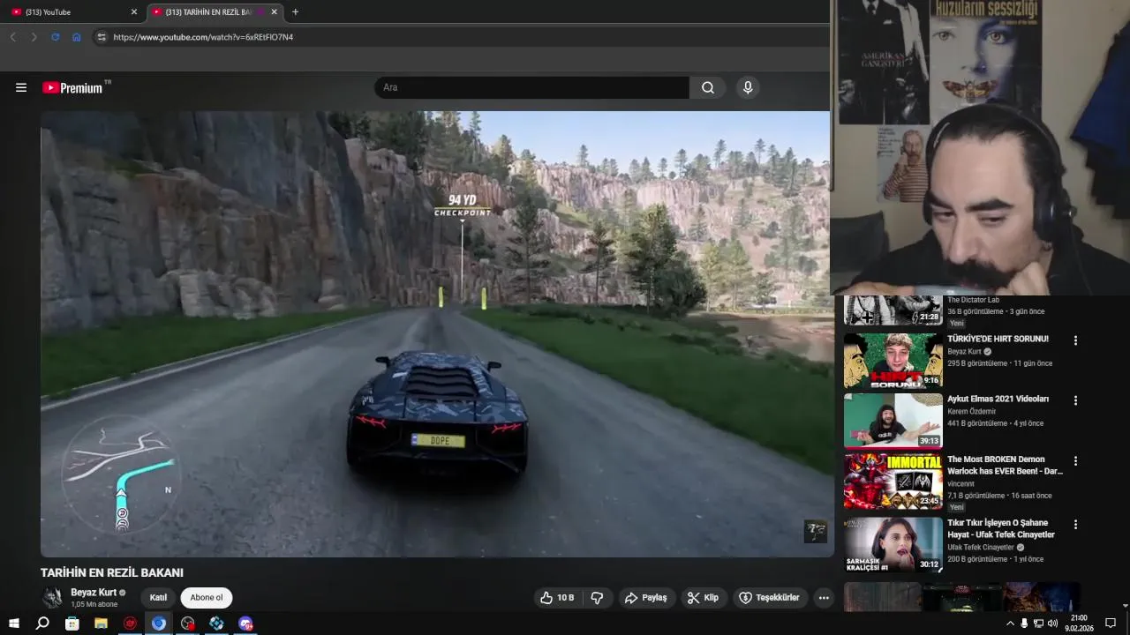
Task: Open 'The Most BROKEN Demon Warlock' title
Action: tap(1005, 465)
